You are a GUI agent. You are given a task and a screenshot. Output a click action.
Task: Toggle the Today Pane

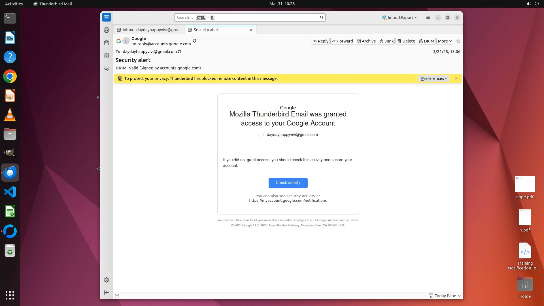click(445, 296)
